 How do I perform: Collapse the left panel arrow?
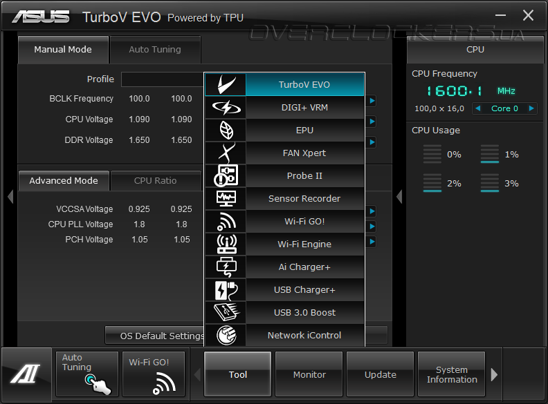pos(10,197)
